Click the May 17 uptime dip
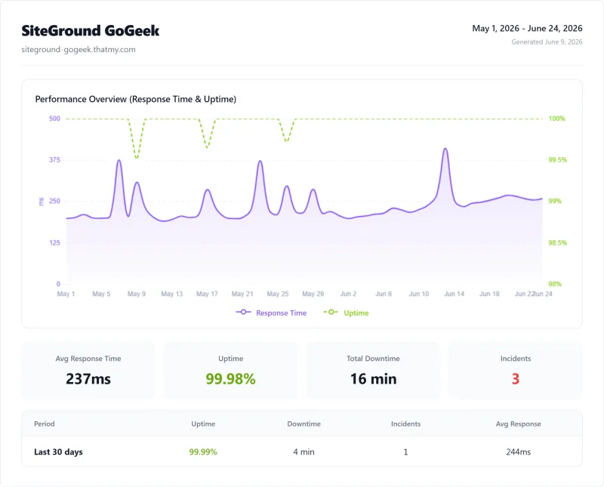The width and height of the screenshot is (604, 487). (207, 147)
